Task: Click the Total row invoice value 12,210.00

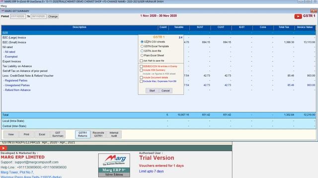Action: (310, 115)
